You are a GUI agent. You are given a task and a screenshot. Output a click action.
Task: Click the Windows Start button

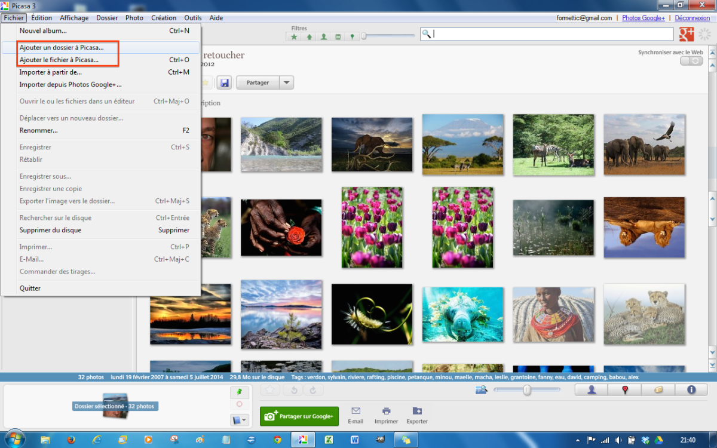click(14, 438)
